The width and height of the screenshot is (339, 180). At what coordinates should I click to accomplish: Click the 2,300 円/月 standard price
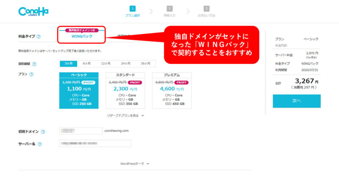(125, 89)
